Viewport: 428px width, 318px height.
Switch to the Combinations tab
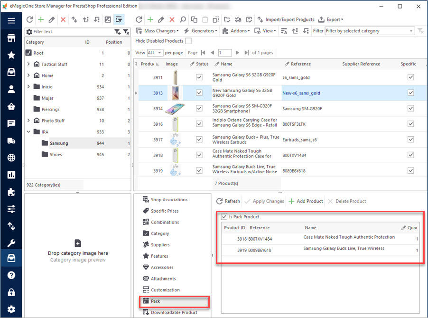coord(161,222)
